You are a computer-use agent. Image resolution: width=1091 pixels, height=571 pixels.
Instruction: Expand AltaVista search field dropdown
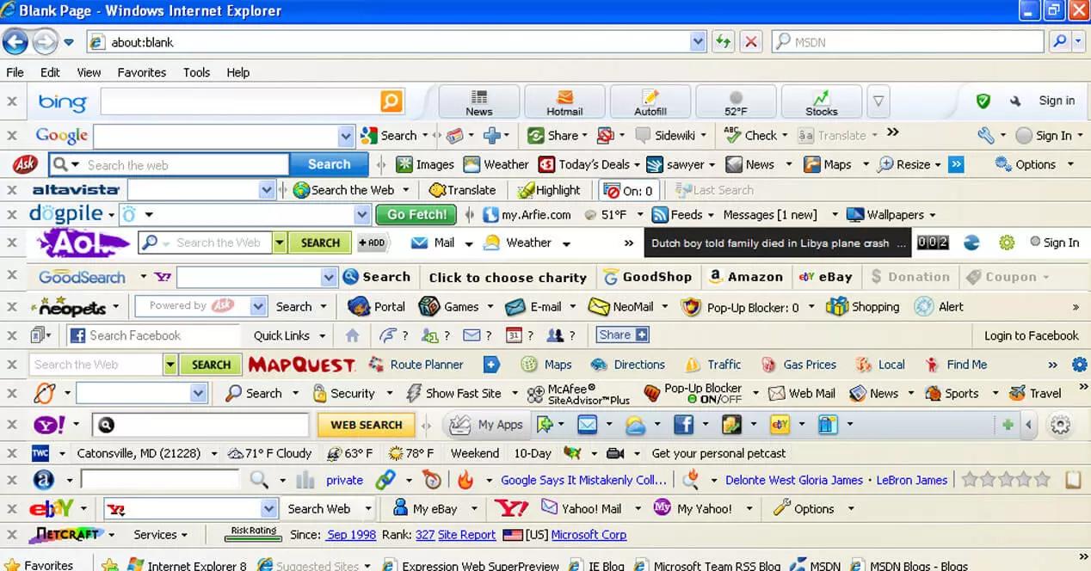266,190
